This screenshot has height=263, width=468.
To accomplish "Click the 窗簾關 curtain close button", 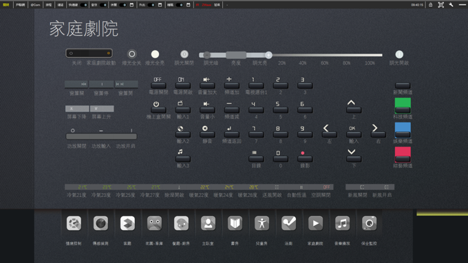I will pos(76,84).
